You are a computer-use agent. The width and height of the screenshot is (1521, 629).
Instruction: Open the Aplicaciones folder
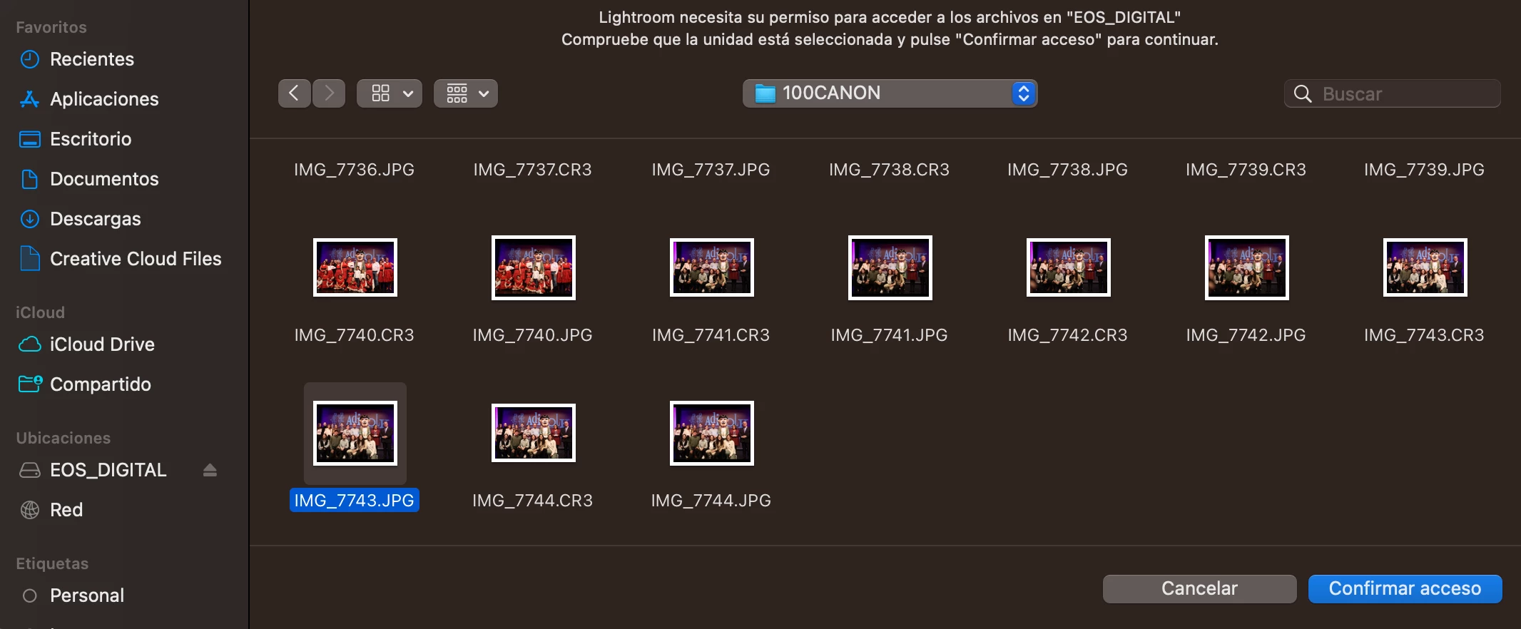(x=104, y=99)
